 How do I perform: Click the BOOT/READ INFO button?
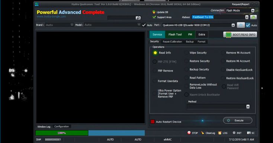(240, 35)
